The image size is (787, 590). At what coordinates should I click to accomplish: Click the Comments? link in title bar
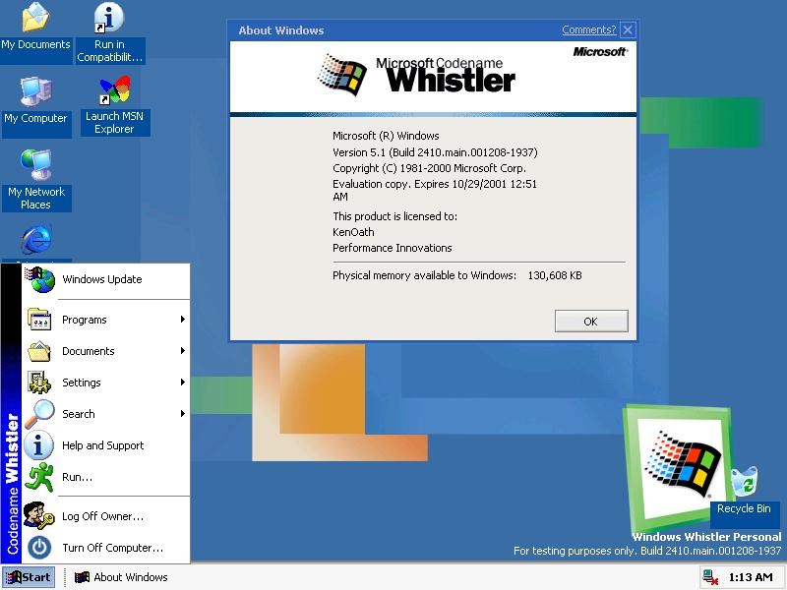588,29
